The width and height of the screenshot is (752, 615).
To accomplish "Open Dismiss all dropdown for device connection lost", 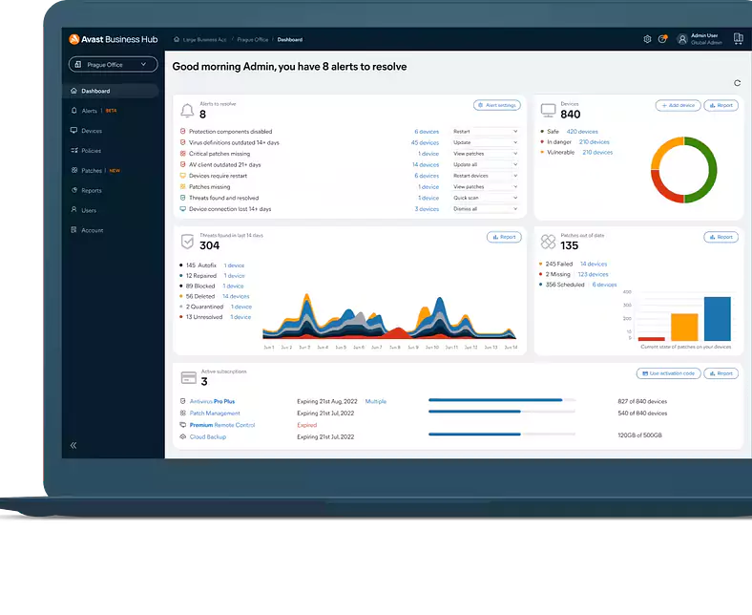I will pyautogui.click(x=485, y=208).
